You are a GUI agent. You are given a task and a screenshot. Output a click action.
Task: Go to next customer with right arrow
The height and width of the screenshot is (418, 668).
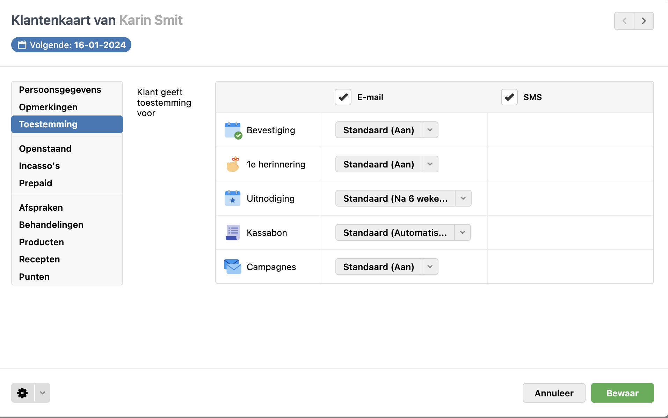[644, 21]
